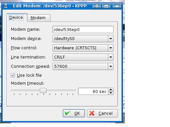This screenshot has height=127, width=170.
Task: Click the 60 sec timeout spinbox field
Action: point(93,91)
